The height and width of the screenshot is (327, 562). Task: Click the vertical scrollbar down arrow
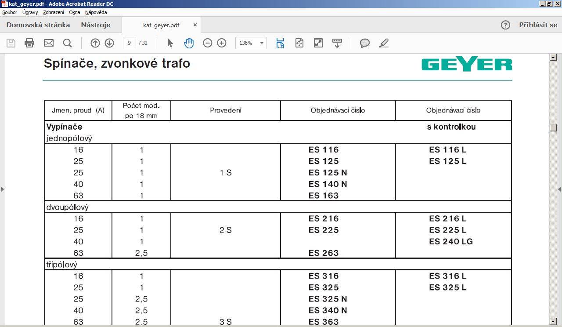point(553,322)
